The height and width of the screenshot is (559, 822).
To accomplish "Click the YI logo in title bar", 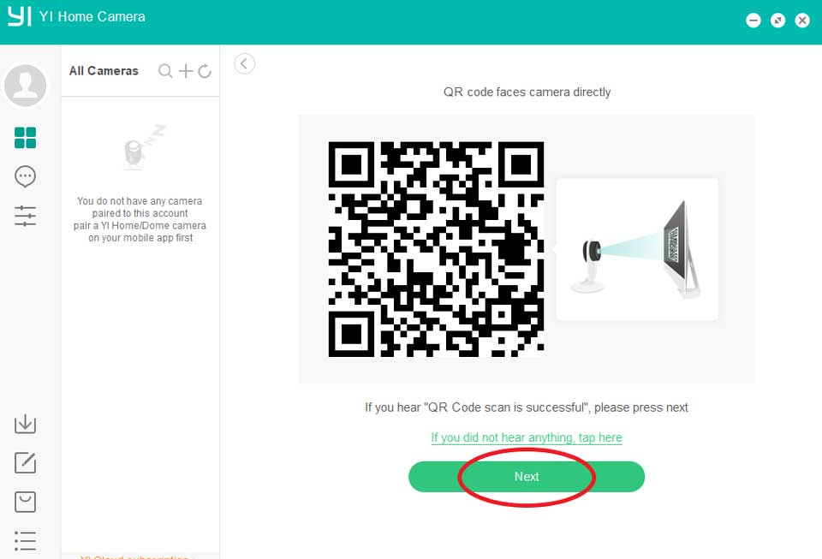I will click(x=20, y=16).
